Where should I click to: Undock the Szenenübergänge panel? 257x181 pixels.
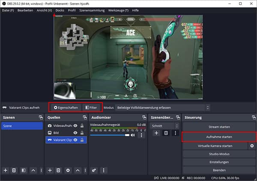coord(178,118)
